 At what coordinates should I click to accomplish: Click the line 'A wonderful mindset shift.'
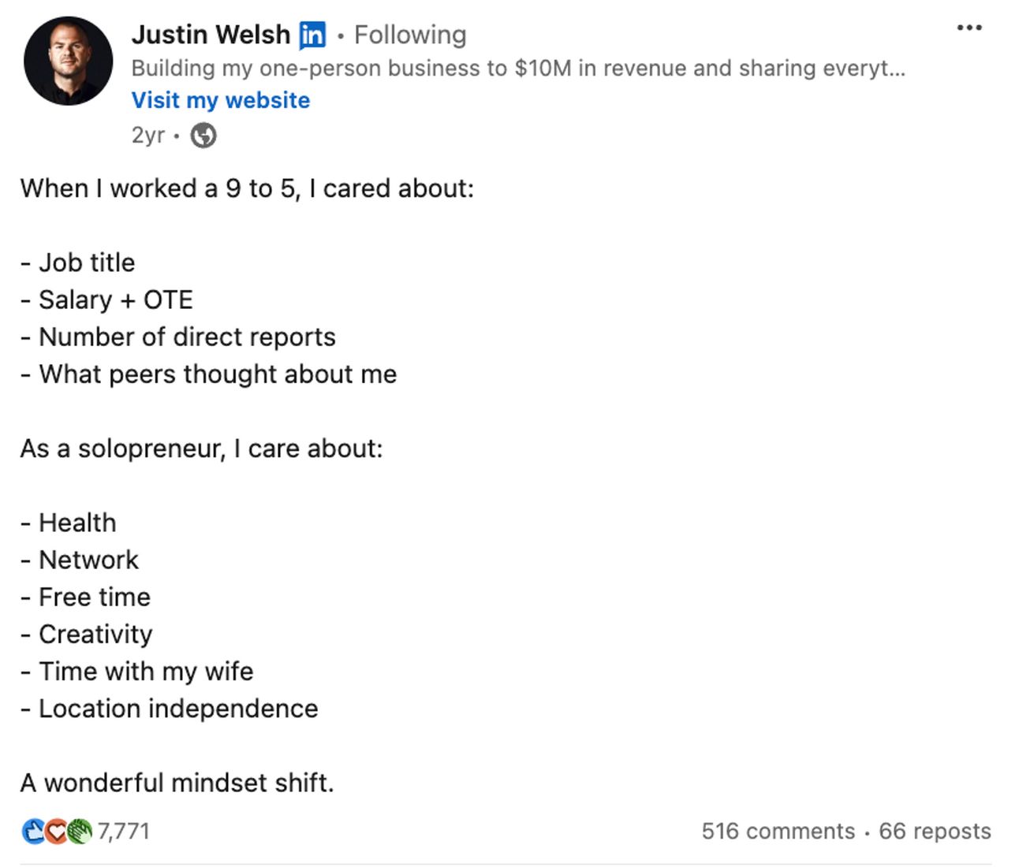(x=177, y=783)
